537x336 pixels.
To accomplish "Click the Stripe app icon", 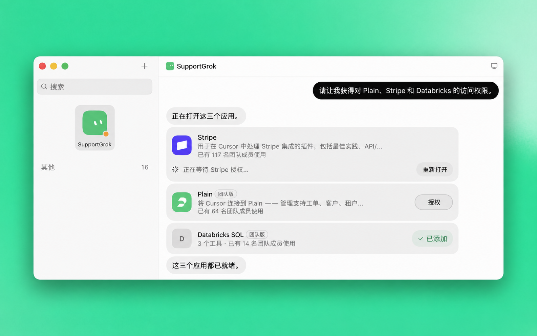I will coord(182,145).
